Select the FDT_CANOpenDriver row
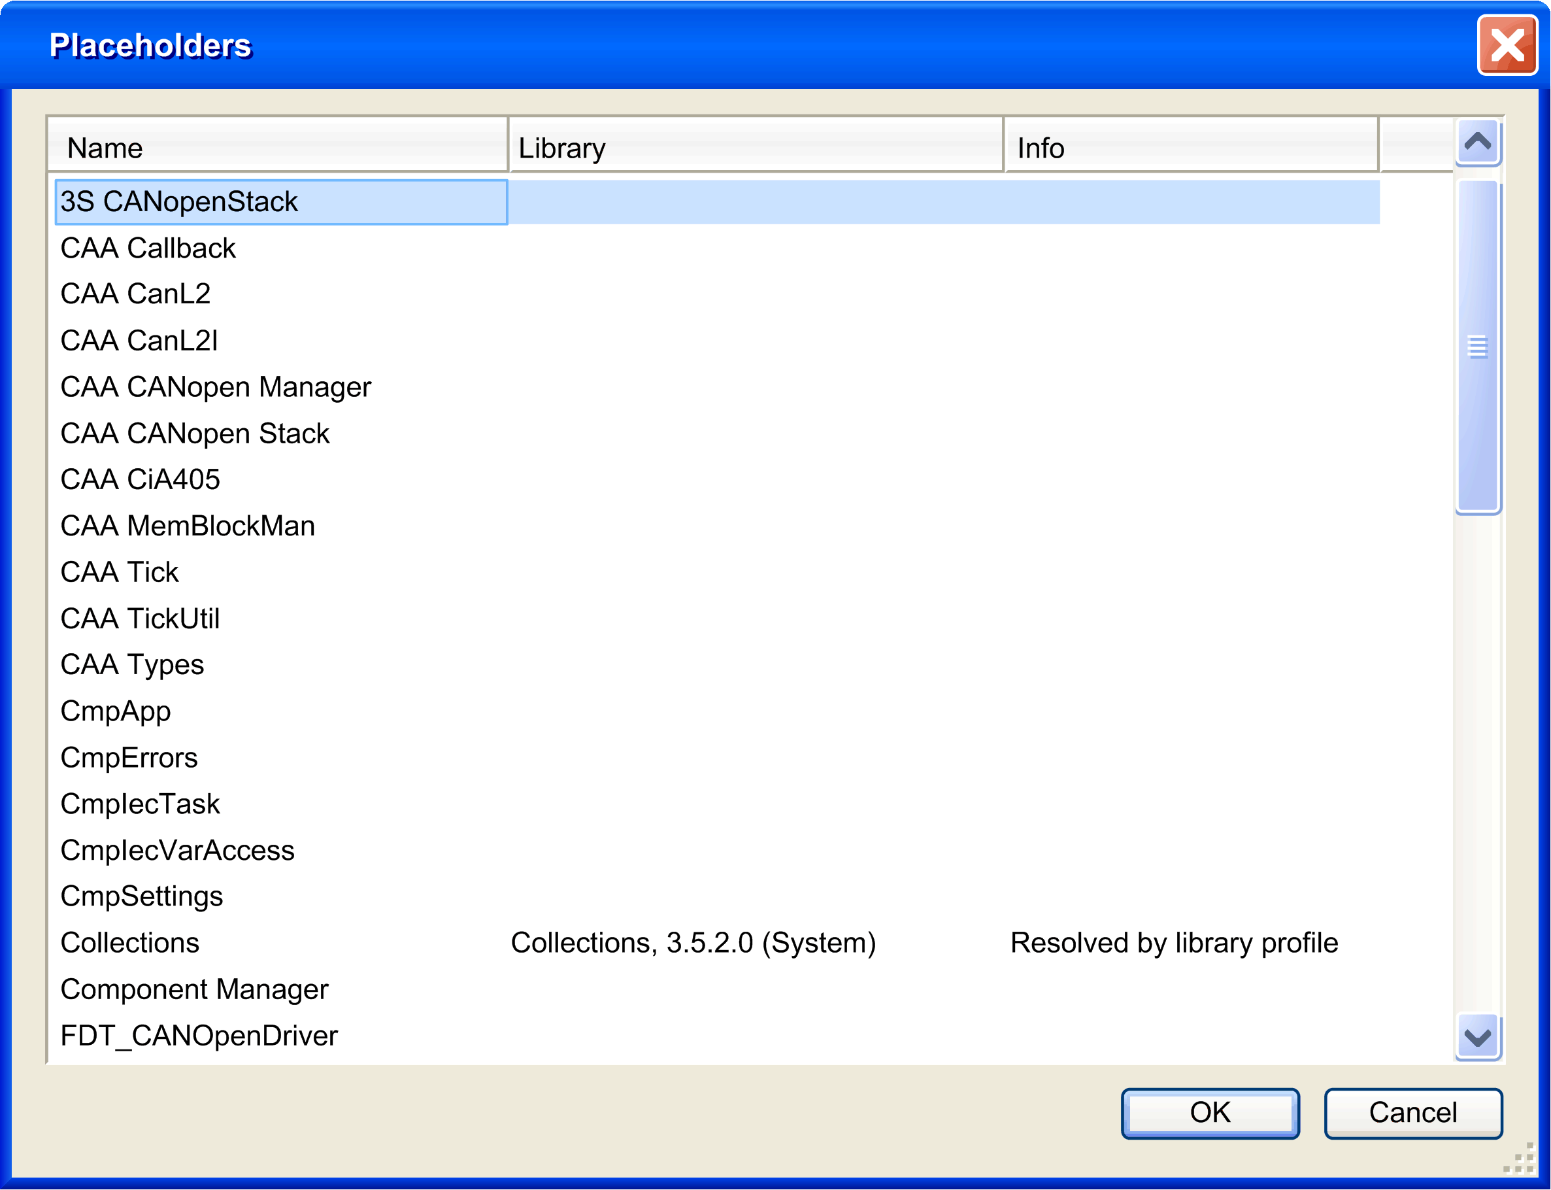The width and height of the screenshot is (1551, 1190). (717, 1036)
